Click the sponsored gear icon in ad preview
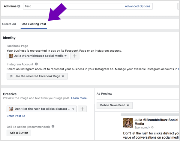The height and width of the screenshot is (141, 180). click(x=152, y=127)
